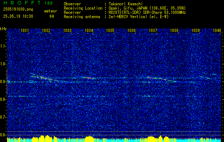224x142 pixels.
Task: Select the version number 1.0.0
Action: pos(48,3)
